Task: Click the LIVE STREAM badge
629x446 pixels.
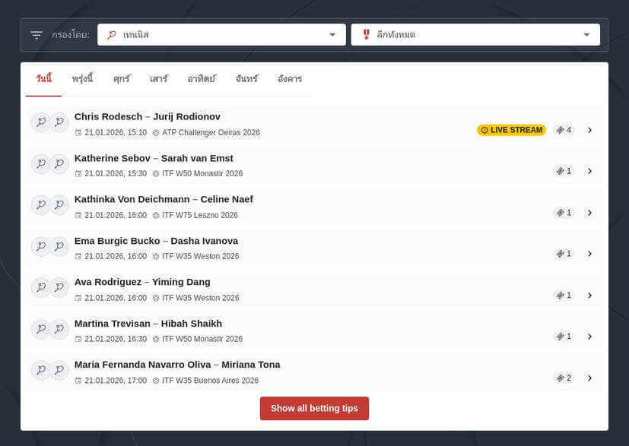Action: click(x=511, y=130)
